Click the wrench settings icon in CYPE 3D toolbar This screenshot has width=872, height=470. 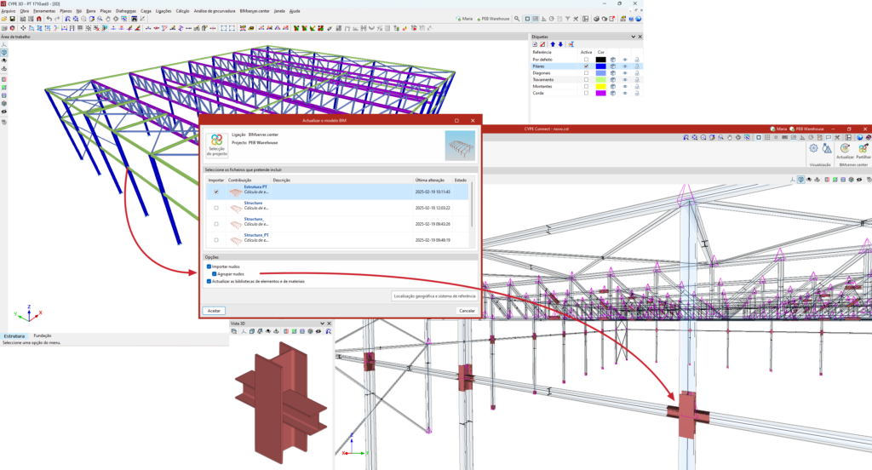coord(576,19)
